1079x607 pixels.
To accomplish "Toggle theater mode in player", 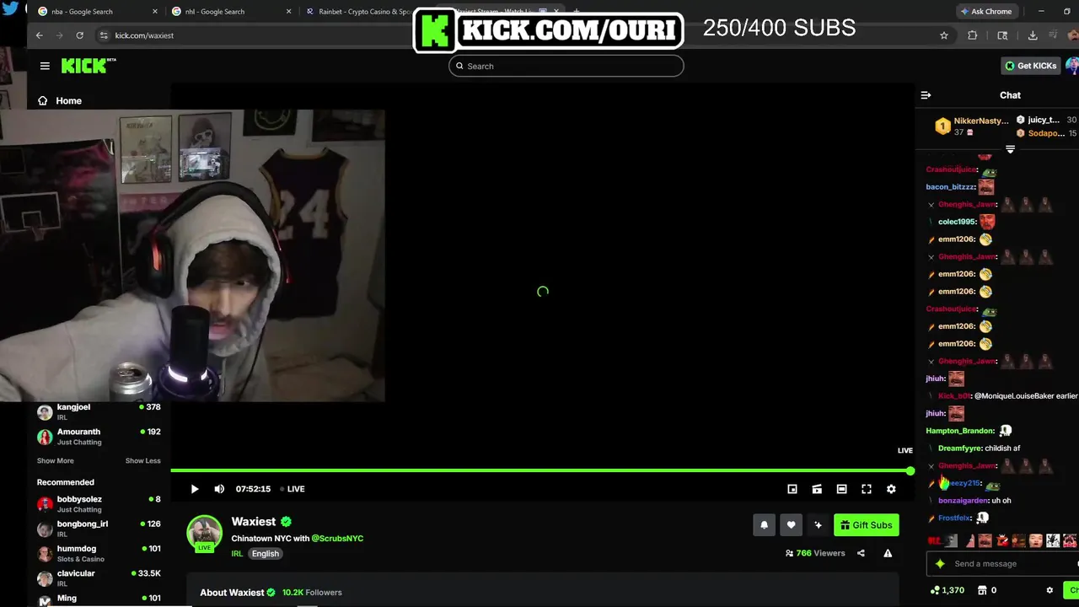I will pos(841,489).
